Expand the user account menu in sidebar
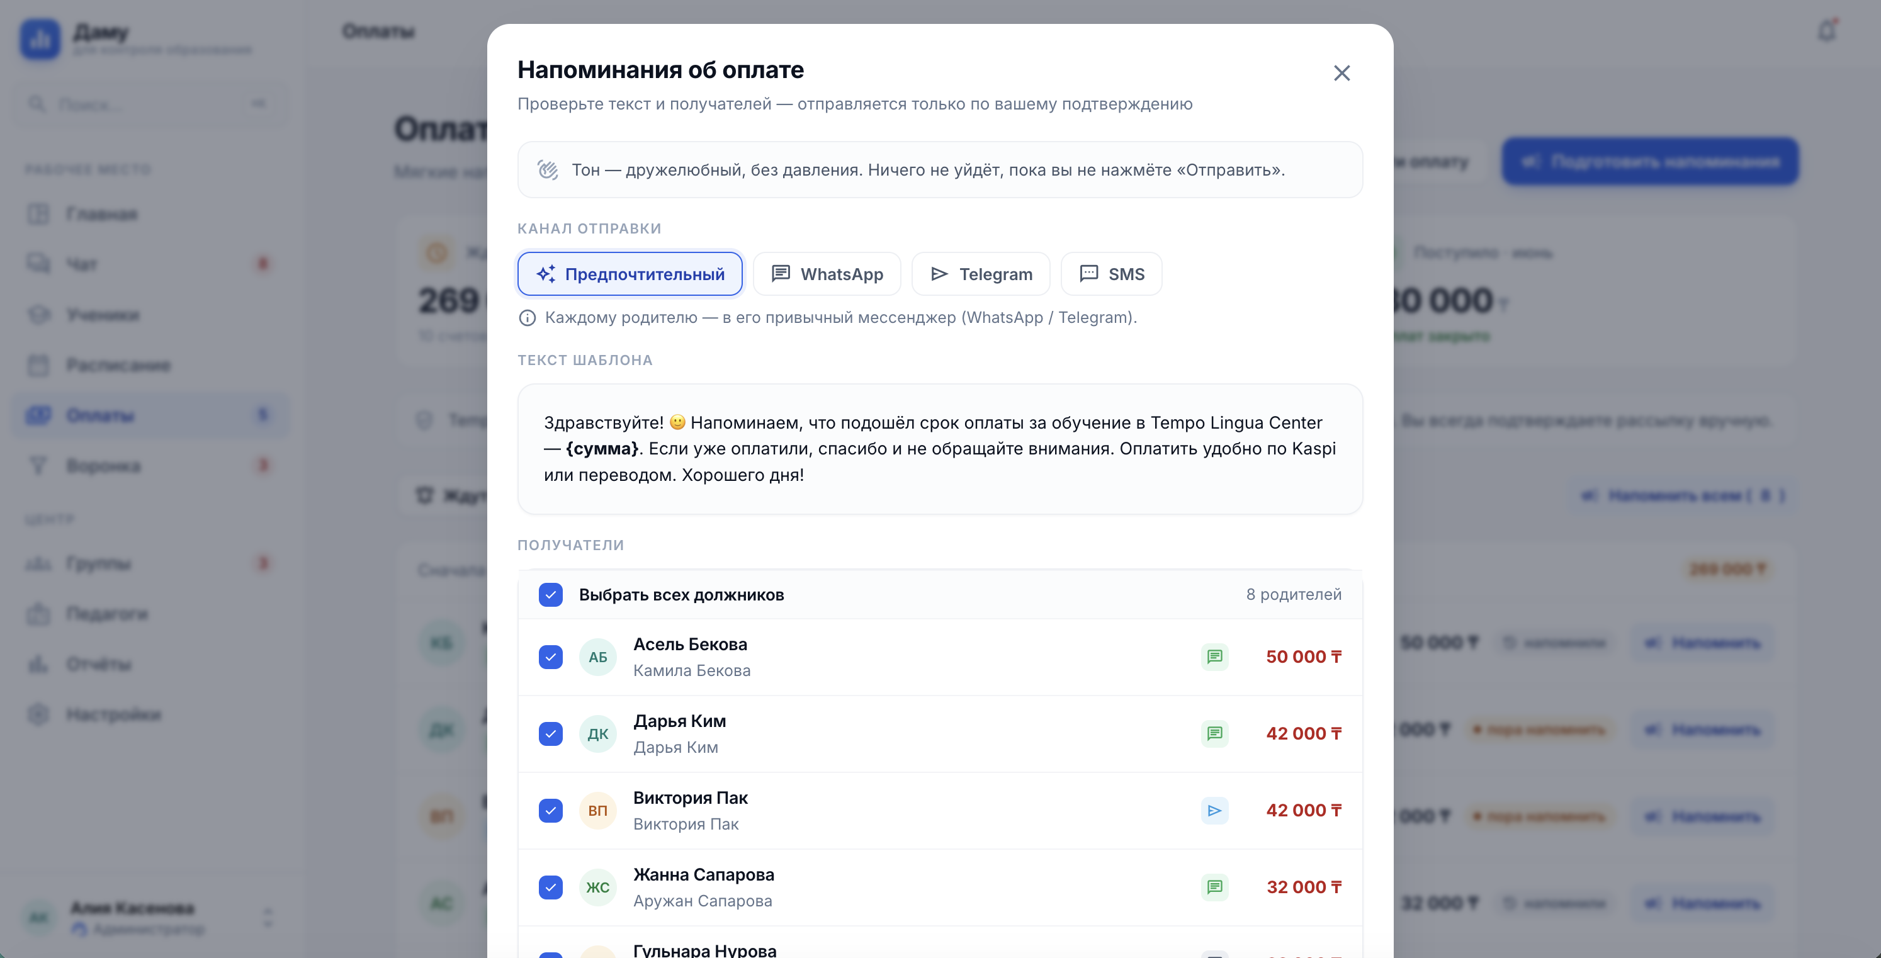Screen dimensions: 1881x958 point(268,918)
